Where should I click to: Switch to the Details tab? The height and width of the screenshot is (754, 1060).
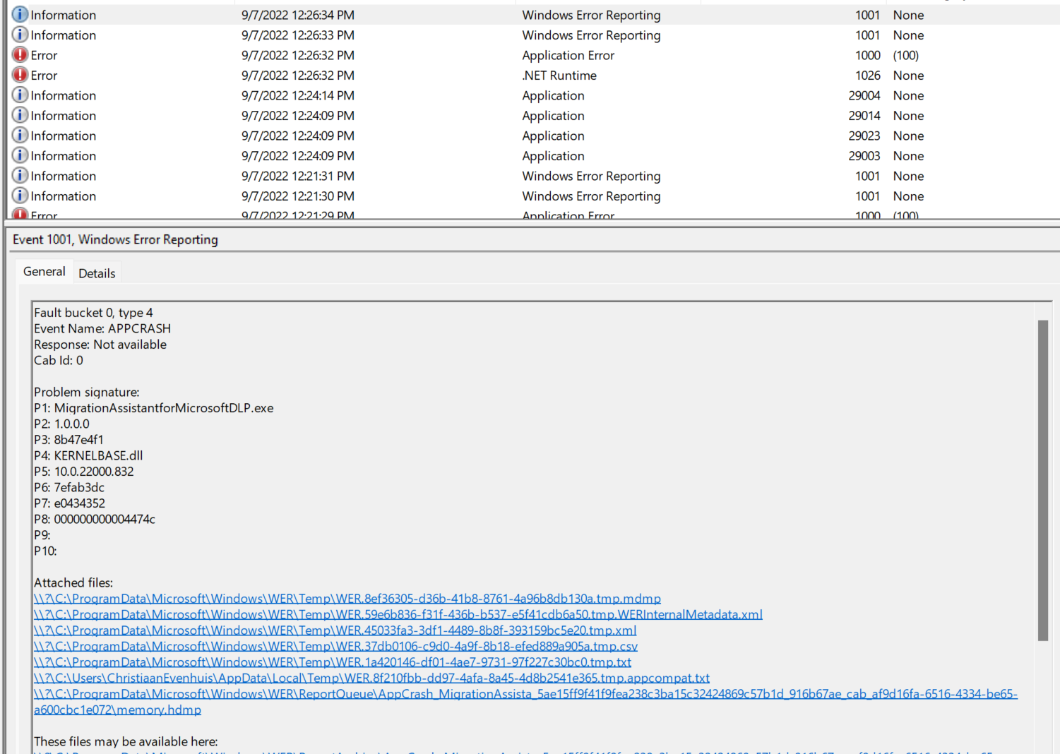[x=97, y=273]
